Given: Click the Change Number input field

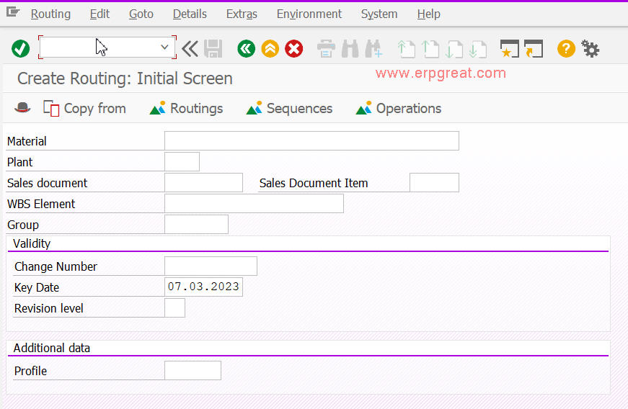Looking at the screenshot, I should 211,266.
